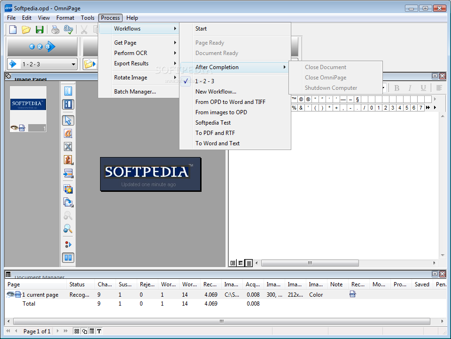
Task: Switch to thumbnail view icon in status bar
Action: (x=77, y=331)
